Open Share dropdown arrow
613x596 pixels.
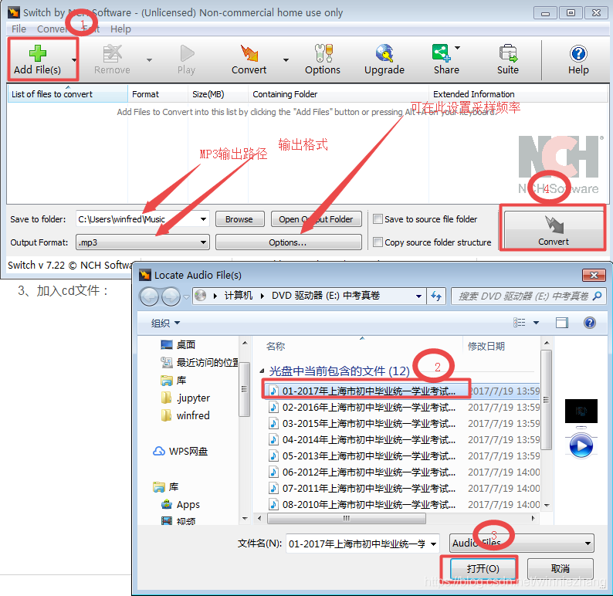tap(457, 48)
